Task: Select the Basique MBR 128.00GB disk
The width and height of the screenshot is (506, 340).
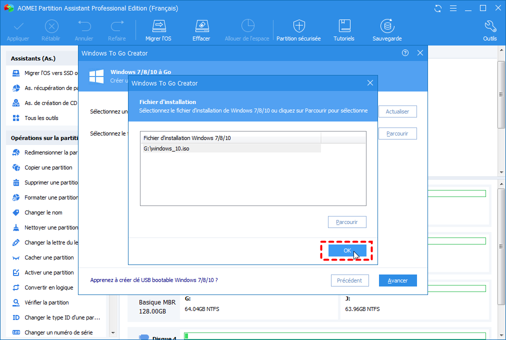Action: pos(154,306)
